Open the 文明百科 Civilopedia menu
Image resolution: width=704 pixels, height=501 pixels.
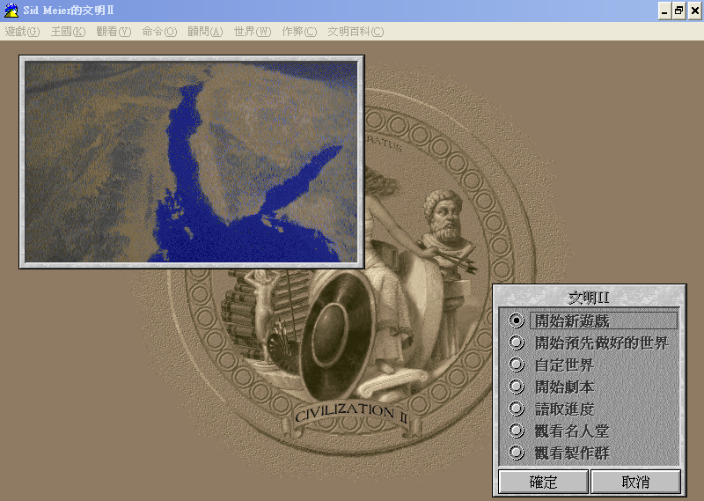(x=356, y=32)
